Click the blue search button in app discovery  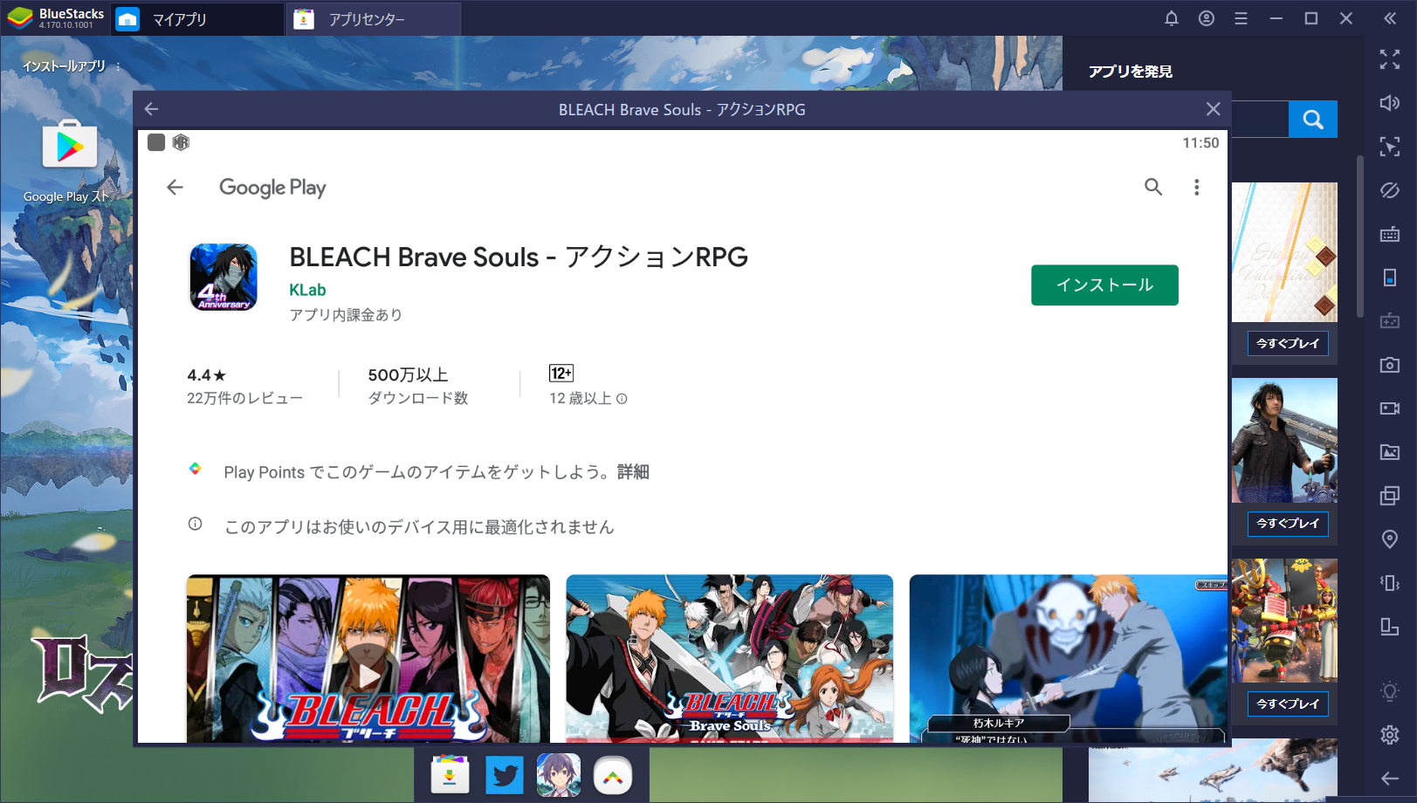point(1312,120)
